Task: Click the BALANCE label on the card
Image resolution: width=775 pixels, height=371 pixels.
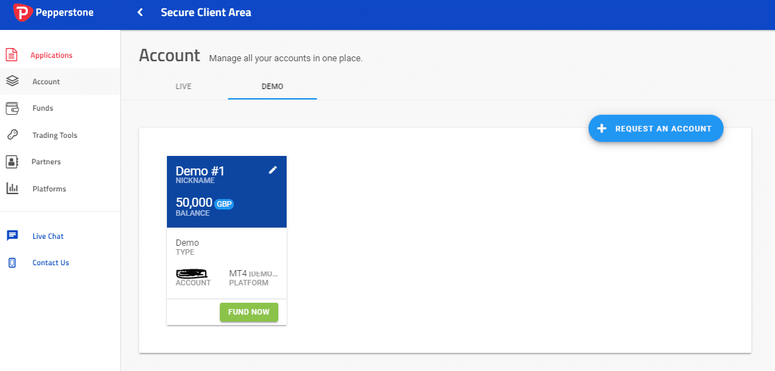Action: (193, 213)
